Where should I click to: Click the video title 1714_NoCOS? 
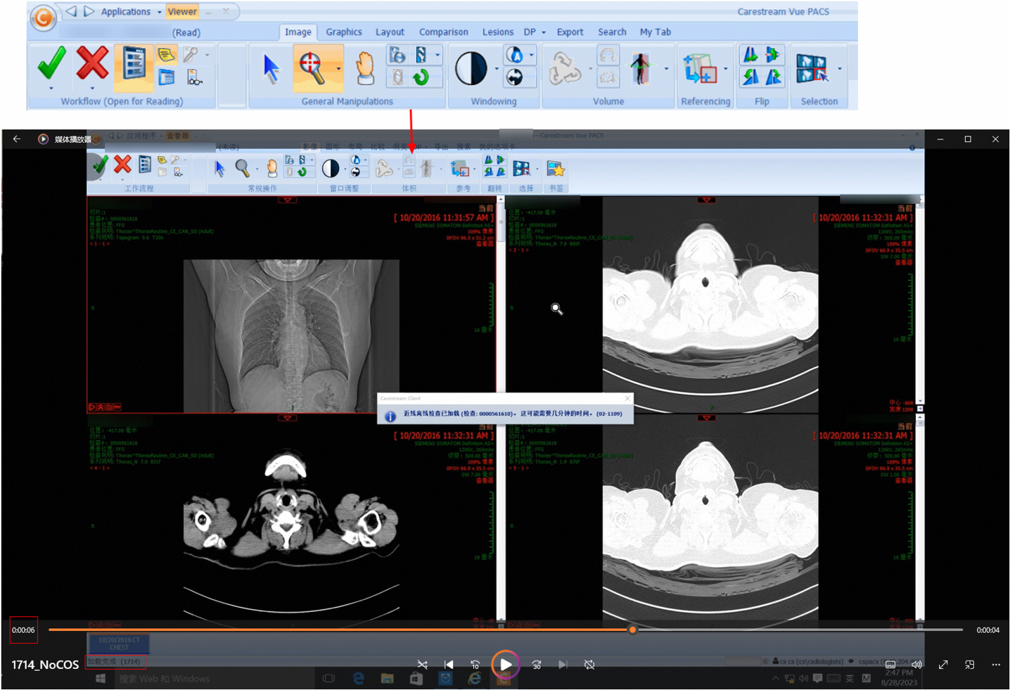45,665
